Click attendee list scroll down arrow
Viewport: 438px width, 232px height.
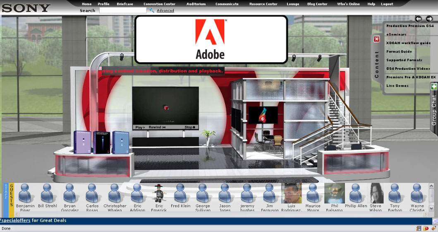click(431, 208)
